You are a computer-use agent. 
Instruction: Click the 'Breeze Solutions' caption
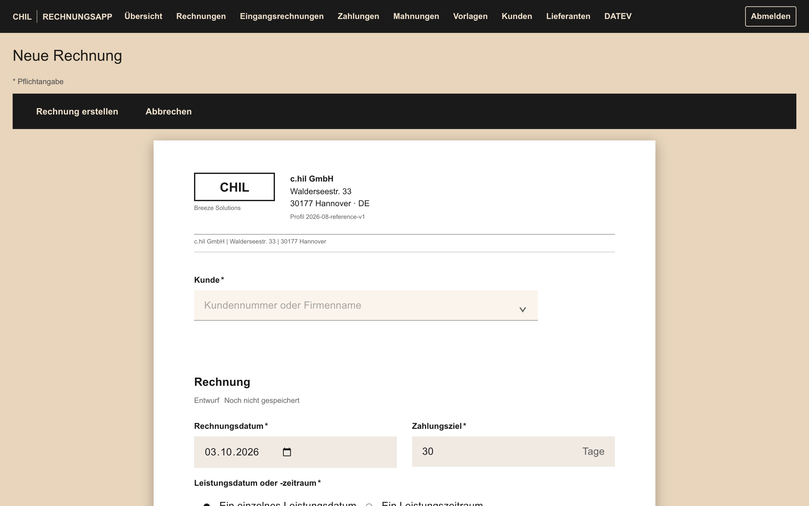[217, 208]
